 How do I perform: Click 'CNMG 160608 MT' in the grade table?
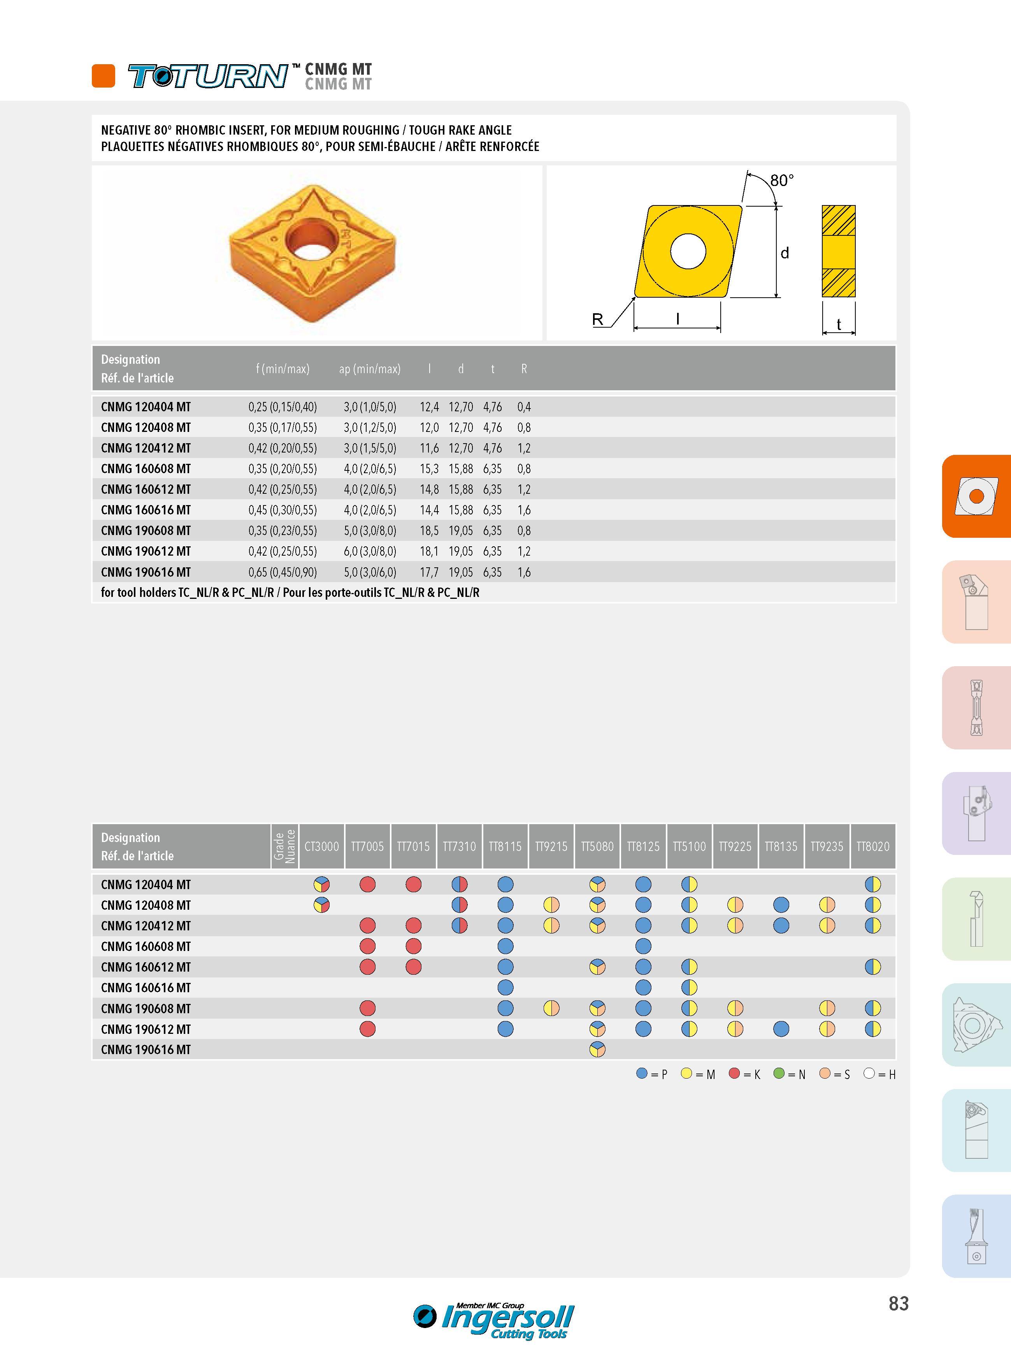click(x=146, y=946)
